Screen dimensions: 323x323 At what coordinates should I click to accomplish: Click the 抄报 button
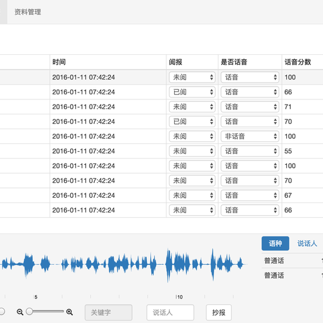pyautogui.click(x=219, y=313)
